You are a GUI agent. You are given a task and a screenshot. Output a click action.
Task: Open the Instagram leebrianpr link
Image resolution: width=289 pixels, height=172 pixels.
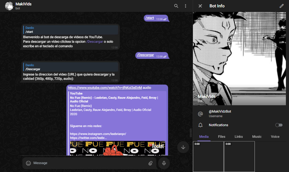click(98, 134)
